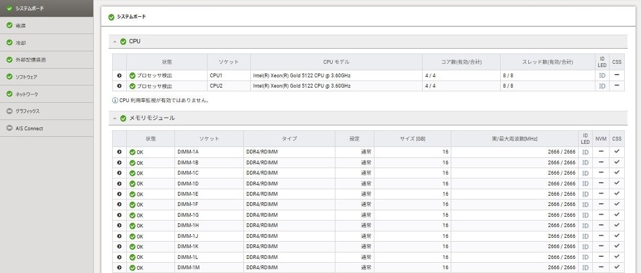Image resolution: width=641 pixels, height=273 pixels.
Task: Click the ID LED icon for CPU1
Action: (x=601, y=75)
